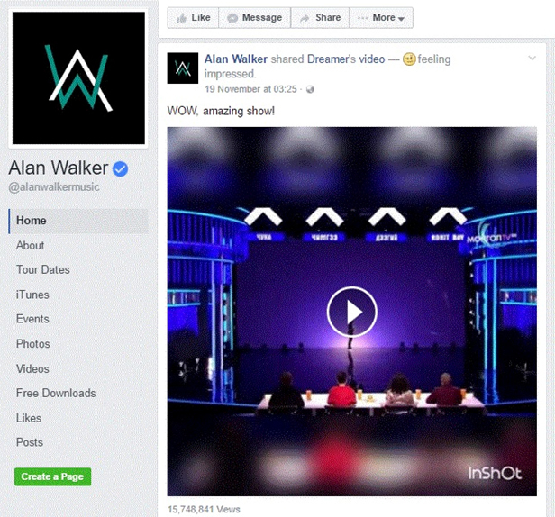Play the shared video
555x517 pixels.
point(351,312)
